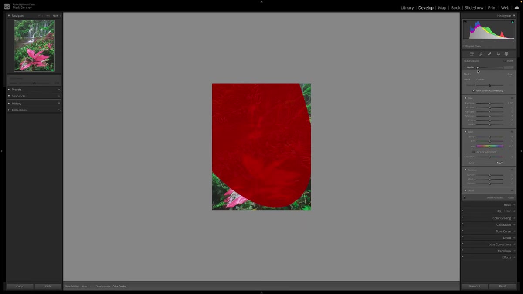The height and width of the screenshot is (294, 523).
Task: Click the Previous button
Action: coord(475,286)
